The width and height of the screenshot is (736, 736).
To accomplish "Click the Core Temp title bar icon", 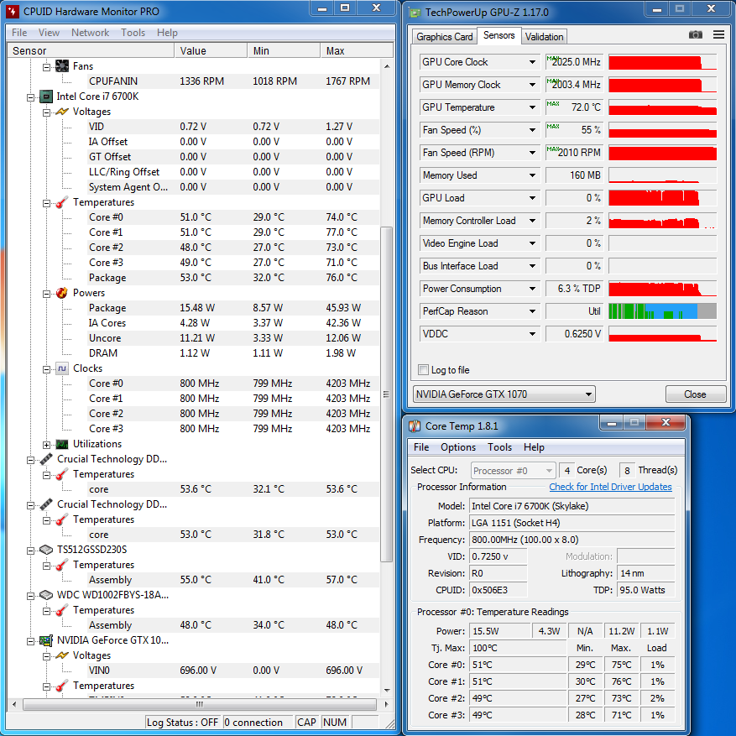I will (415, 426).
